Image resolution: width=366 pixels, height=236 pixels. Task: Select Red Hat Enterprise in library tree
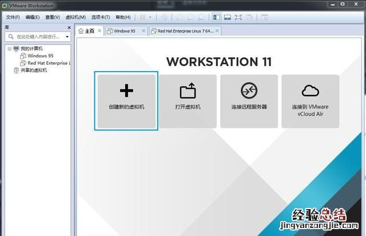[49, 63]
